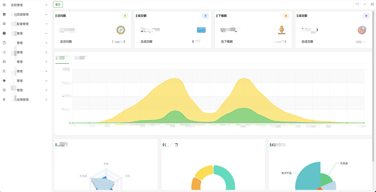The width and height of the screenshot is (376, 192).
Task: Expand the chevron on the shield icon row
Action: (x=47, y=90)
